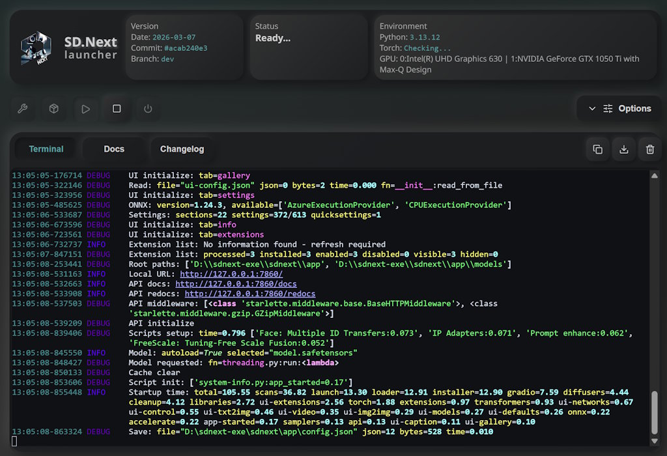
Task: Switch to the Docs tab
Action: [113, 149]
